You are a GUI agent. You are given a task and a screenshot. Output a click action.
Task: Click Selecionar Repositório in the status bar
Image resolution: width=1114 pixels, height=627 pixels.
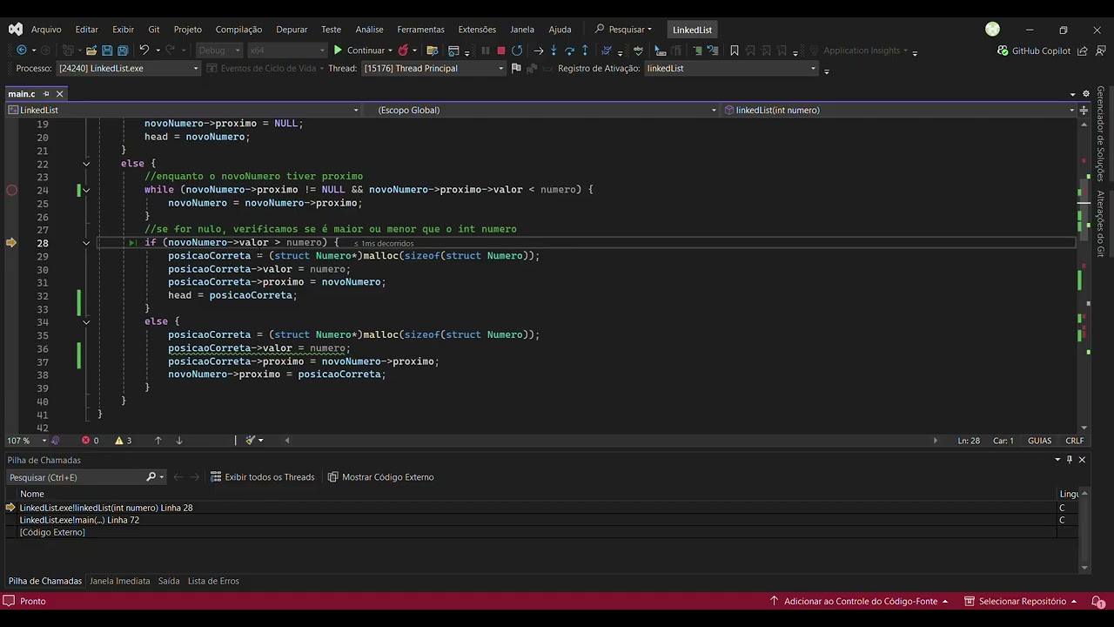tap(1022, 601)
